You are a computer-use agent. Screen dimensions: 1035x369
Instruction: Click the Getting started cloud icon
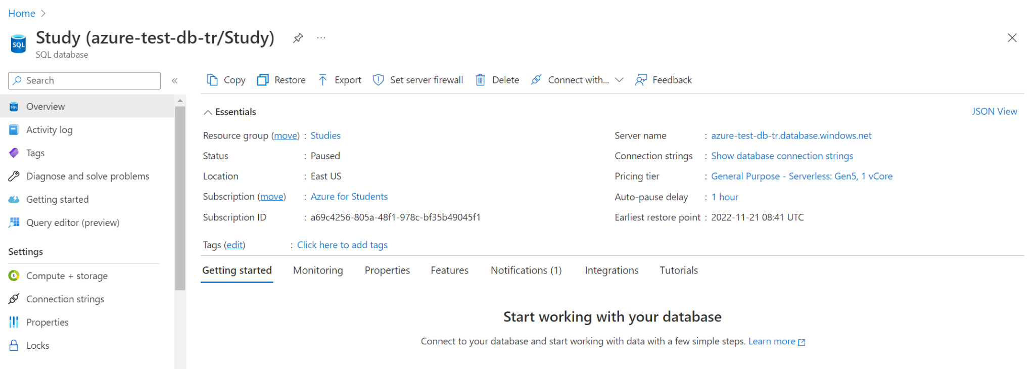click(x=14, y=199)
